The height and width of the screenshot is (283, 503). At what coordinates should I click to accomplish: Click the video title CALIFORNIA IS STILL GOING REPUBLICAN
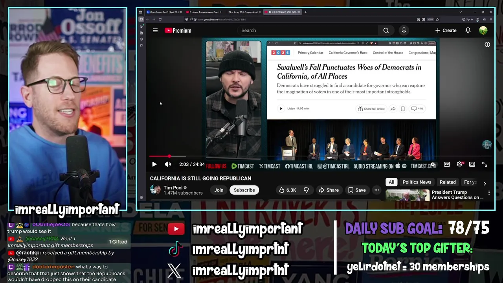200,178
